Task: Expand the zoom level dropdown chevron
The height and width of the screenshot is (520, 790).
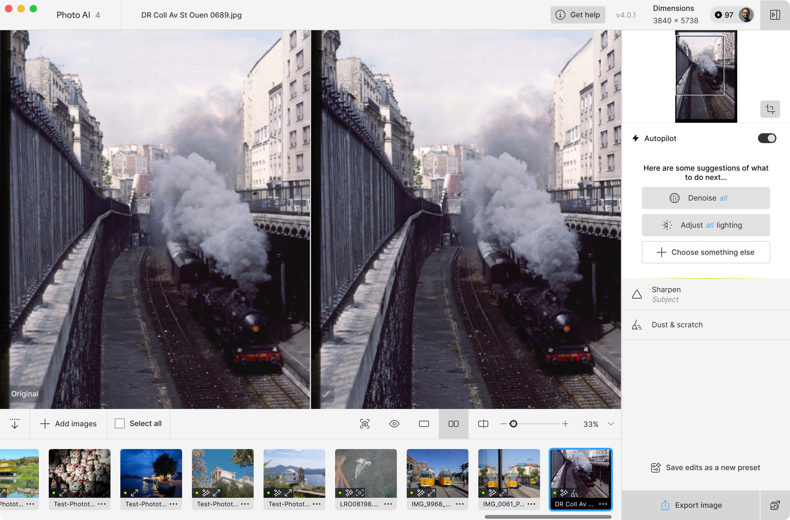Action: point(610,424)
